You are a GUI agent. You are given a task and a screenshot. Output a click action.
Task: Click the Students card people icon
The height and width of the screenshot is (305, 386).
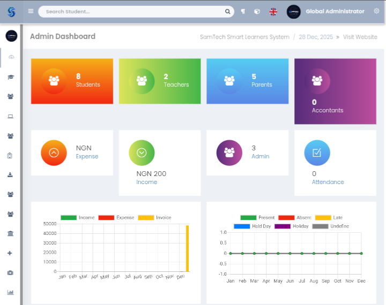click(x=54, y=81)
